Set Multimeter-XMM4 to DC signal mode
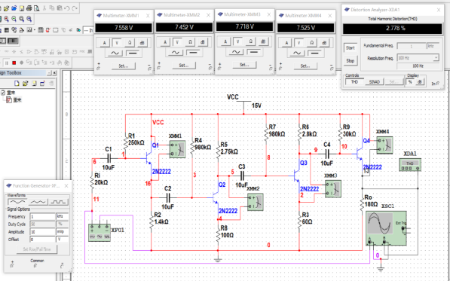This screenshot has width=450, height=281. click(x=315, y=53)
